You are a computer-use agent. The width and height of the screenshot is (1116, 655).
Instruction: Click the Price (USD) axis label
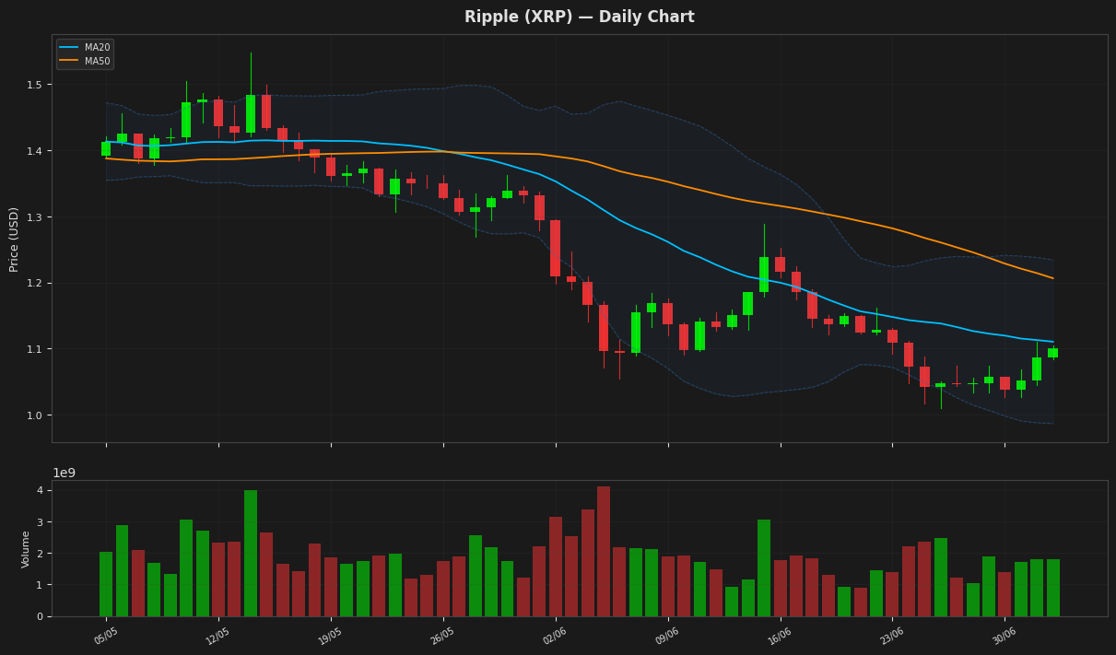tap(14, 239)
